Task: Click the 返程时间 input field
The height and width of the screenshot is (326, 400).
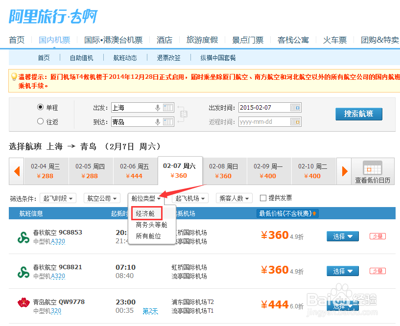Action: click(x=267, y=121)
